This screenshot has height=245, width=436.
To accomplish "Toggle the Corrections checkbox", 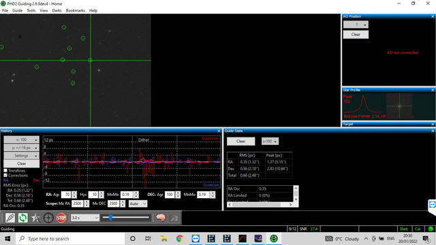I will pyautogui.click(x=5, y=176).
